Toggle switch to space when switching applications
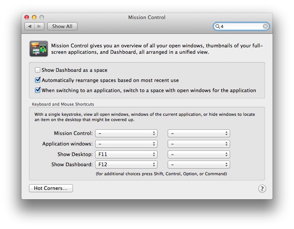Image resolution: width=294 pixels, height=229 pixels. point(38,90)
